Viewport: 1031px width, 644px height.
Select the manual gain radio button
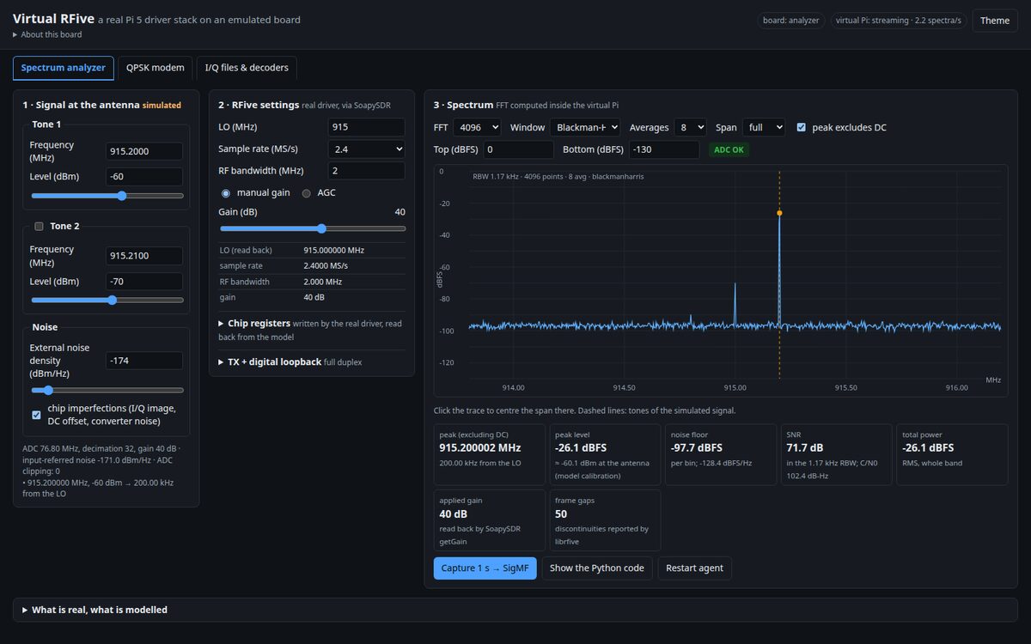coord(226,193)
